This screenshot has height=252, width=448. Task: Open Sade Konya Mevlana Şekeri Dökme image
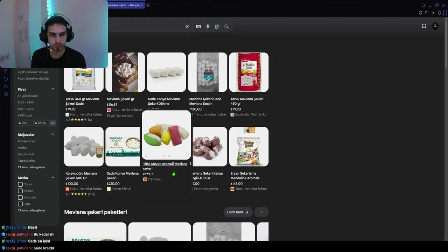(166, 72)
